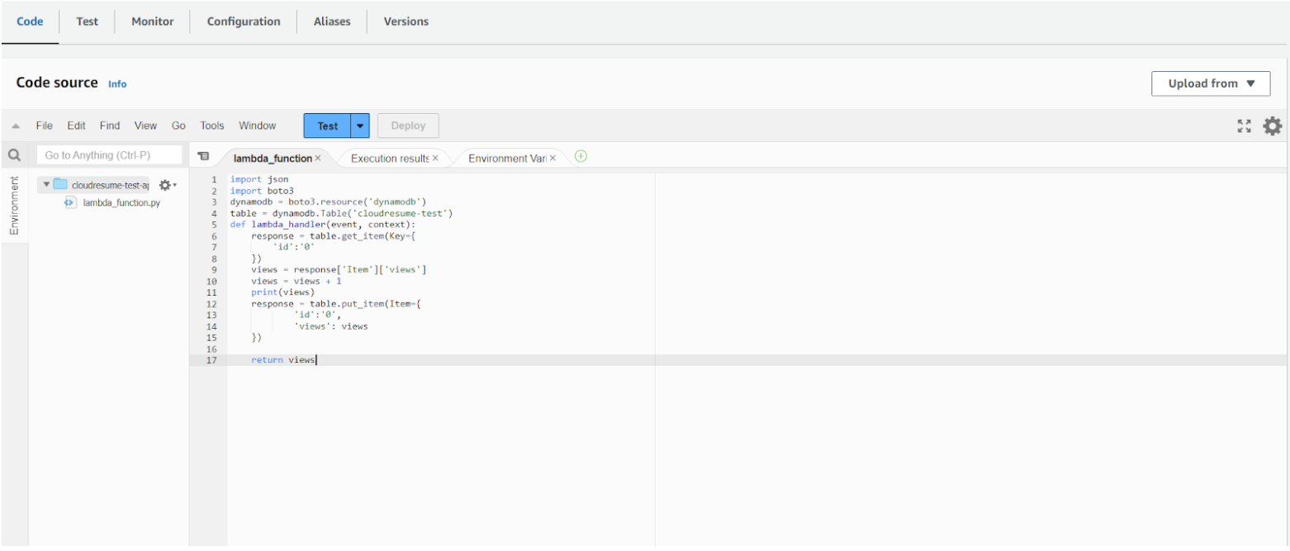The image size is (1290, 551).
Task: Collapse the cloudresume-test folder tree
Action: tap(46, 185)
